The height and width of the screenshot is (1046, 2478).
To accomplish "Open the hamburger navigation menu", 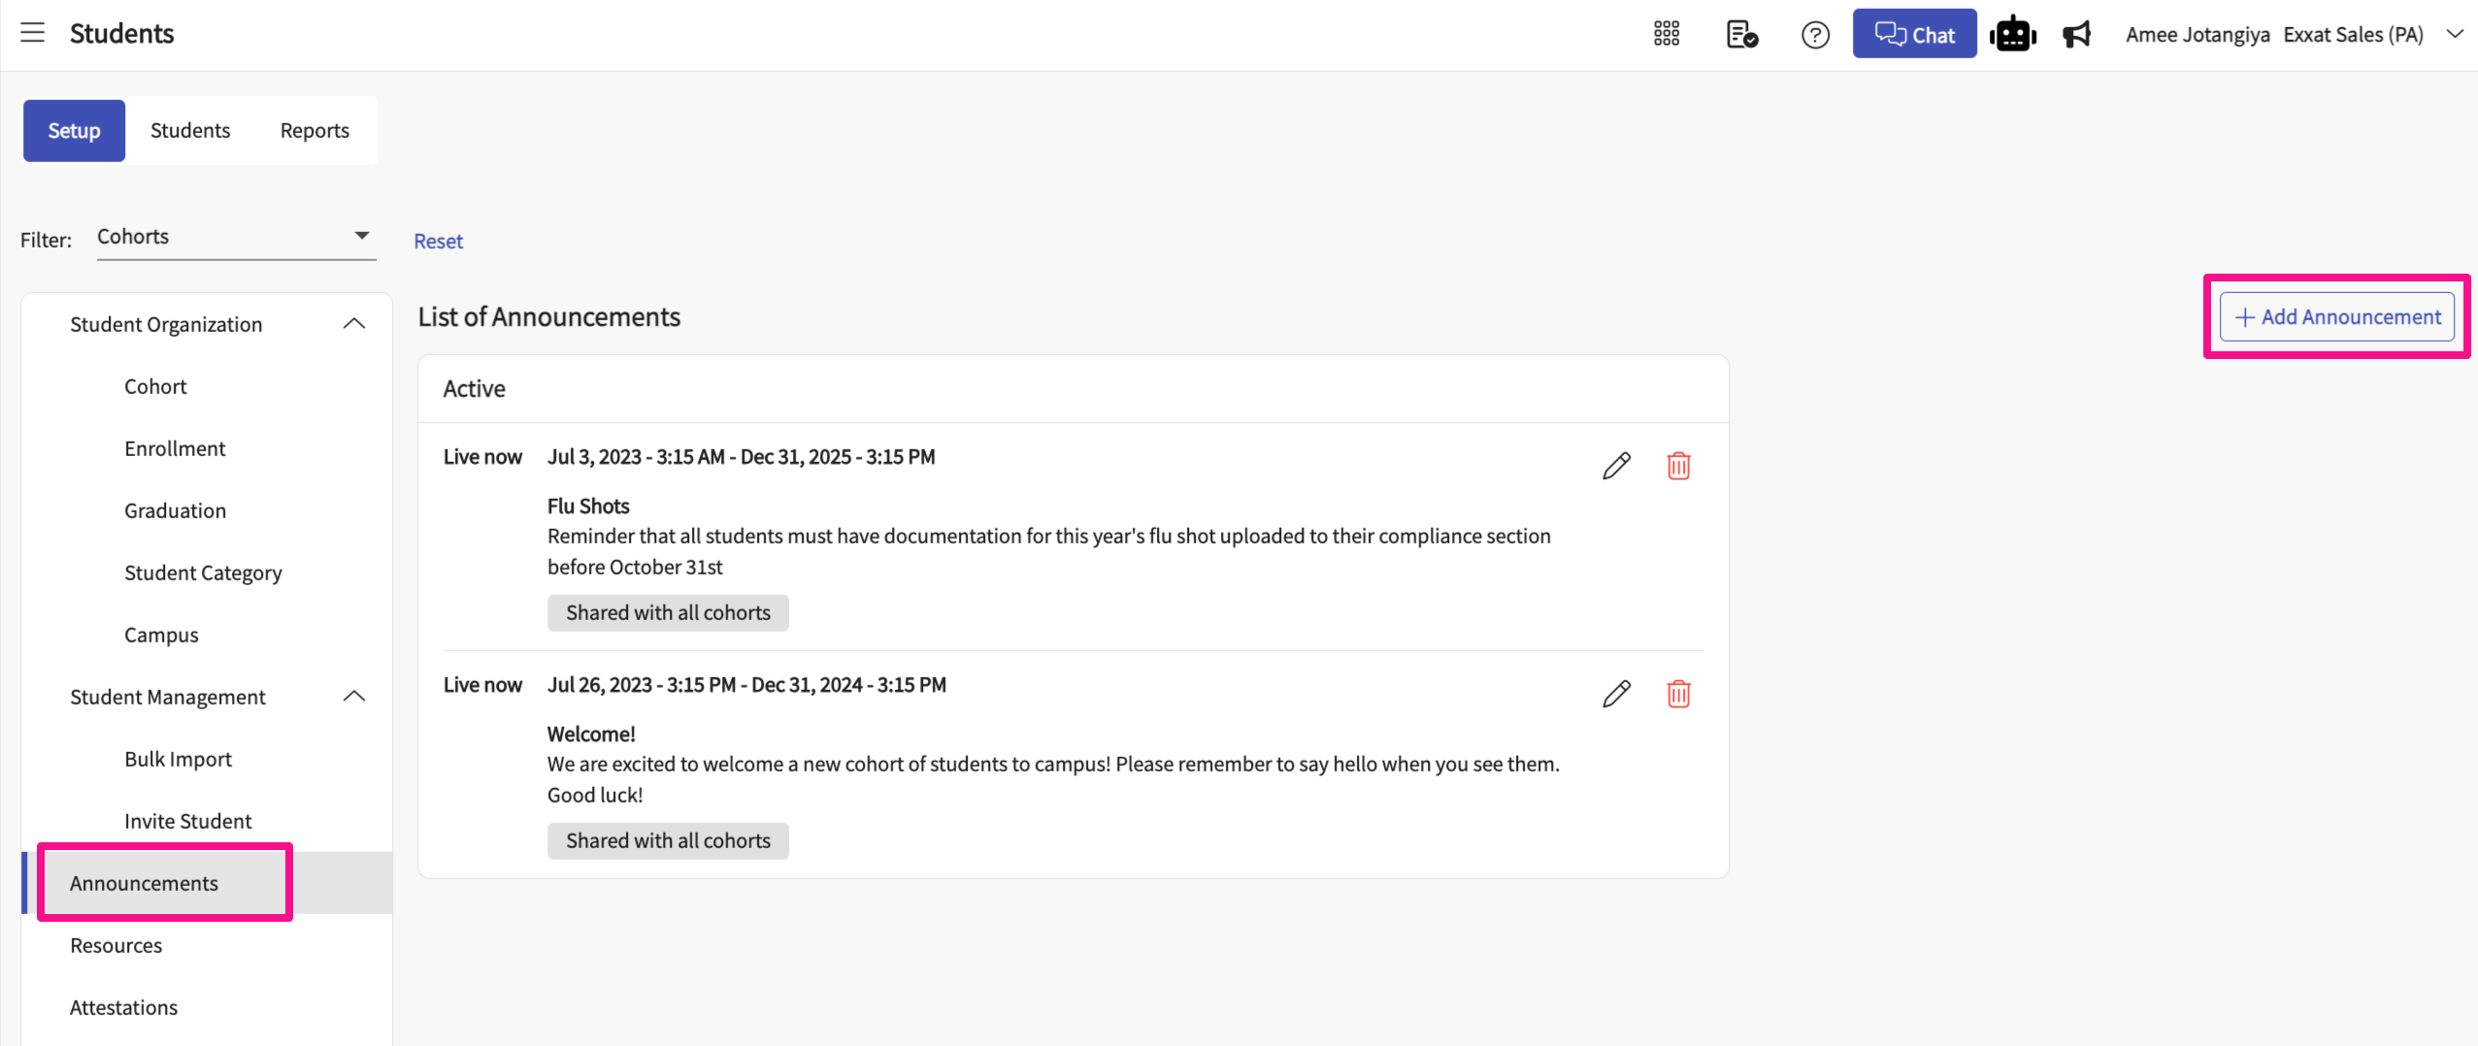I will (33, 33).
